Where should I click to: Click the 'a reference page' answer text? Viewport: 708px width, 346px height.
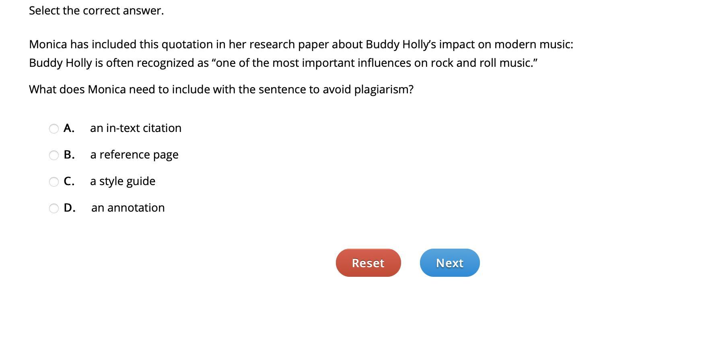(134, 154)
